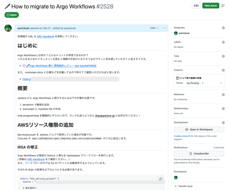This screenshot has width=230, height=190.
Task: Click the opened on Feb 21 timestamp
Action: click(x=40, y=28)
